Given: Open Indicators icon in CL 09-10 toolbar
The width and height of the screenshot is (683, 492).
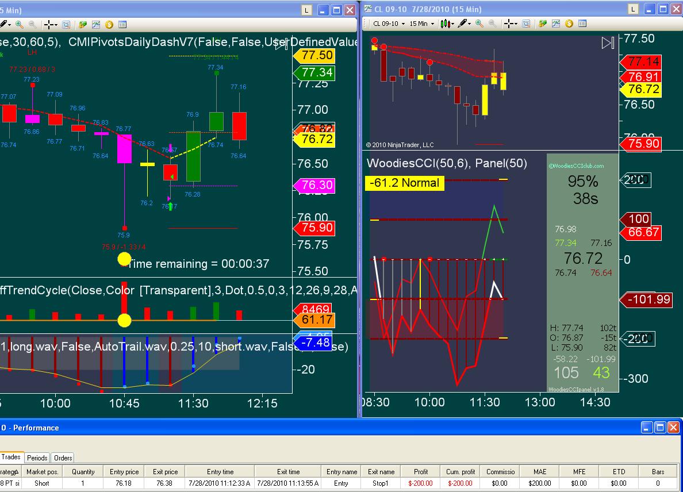Looking at the screenshot, I should (x=556, y=24).
